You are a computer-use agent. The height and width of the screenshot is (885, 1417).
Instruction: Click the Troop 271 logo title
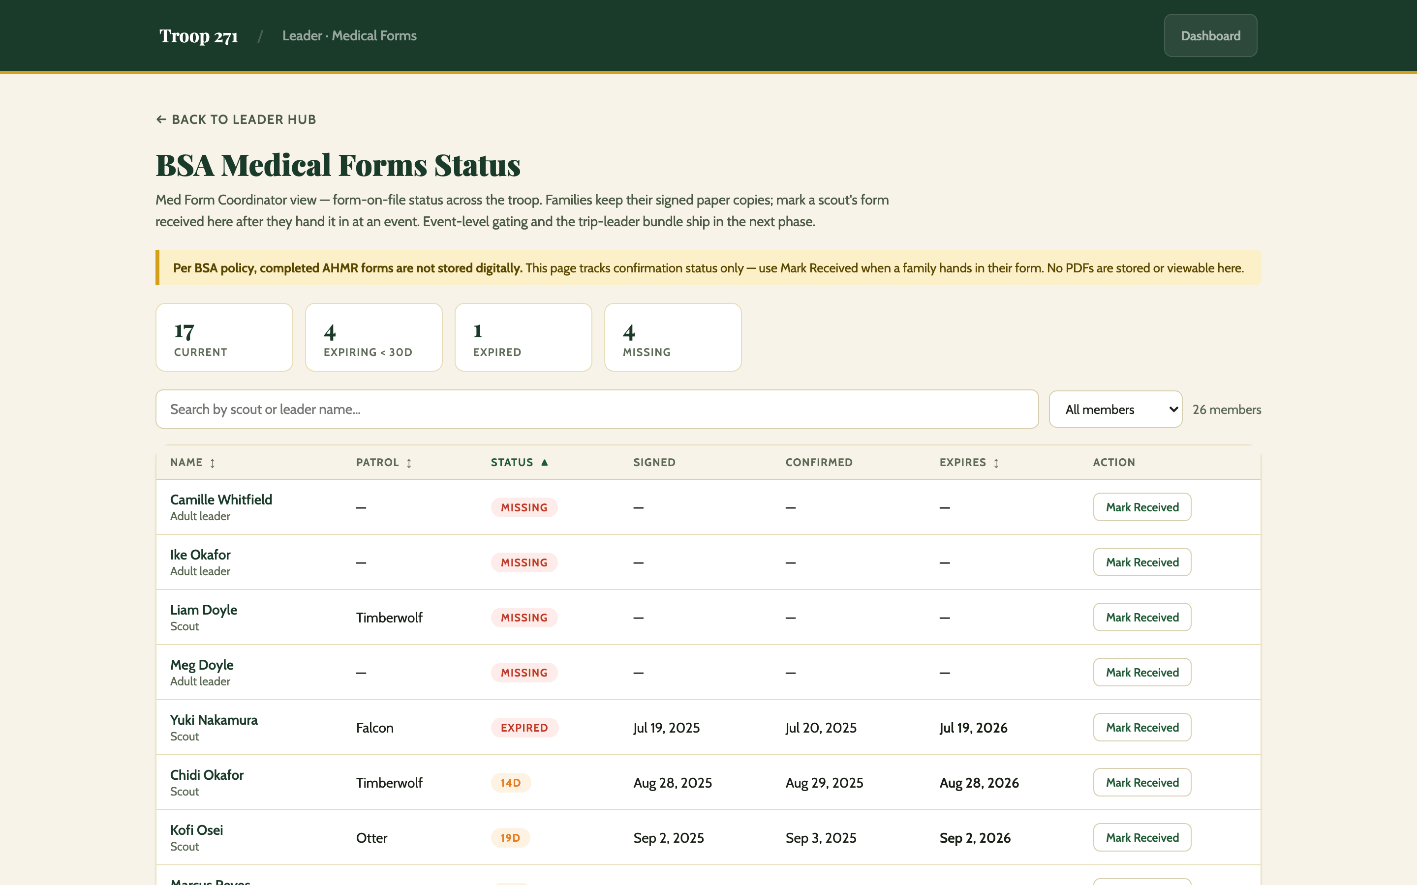(x=198, y=36)
